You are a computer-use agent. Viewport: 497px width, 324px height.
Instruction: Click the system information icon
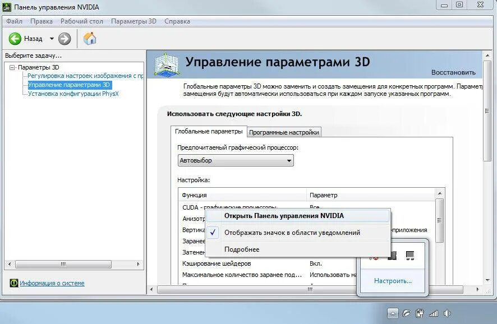[x=13, y=283]
